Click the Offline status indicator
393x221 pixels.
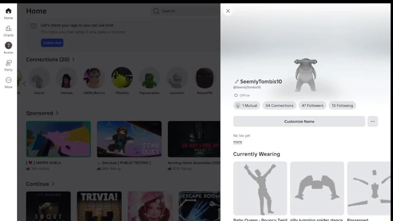click(x=242, y=95)
